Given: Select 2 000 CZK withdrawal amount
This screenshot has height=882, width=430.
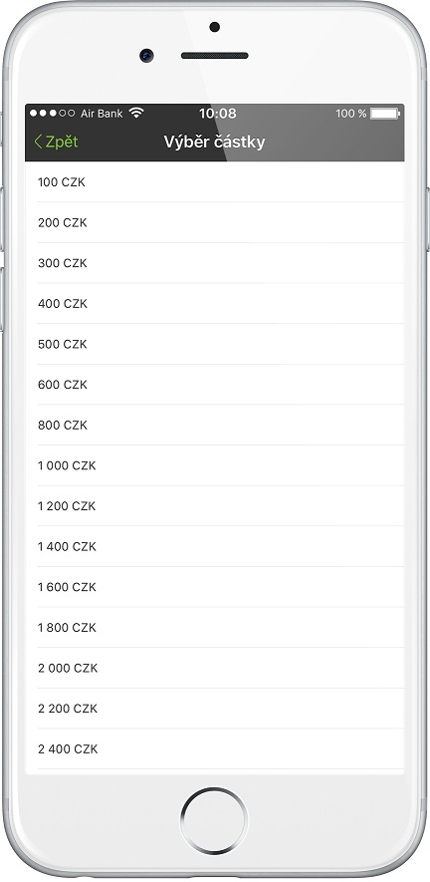Looking at the screenshot, I should (215, 669).
